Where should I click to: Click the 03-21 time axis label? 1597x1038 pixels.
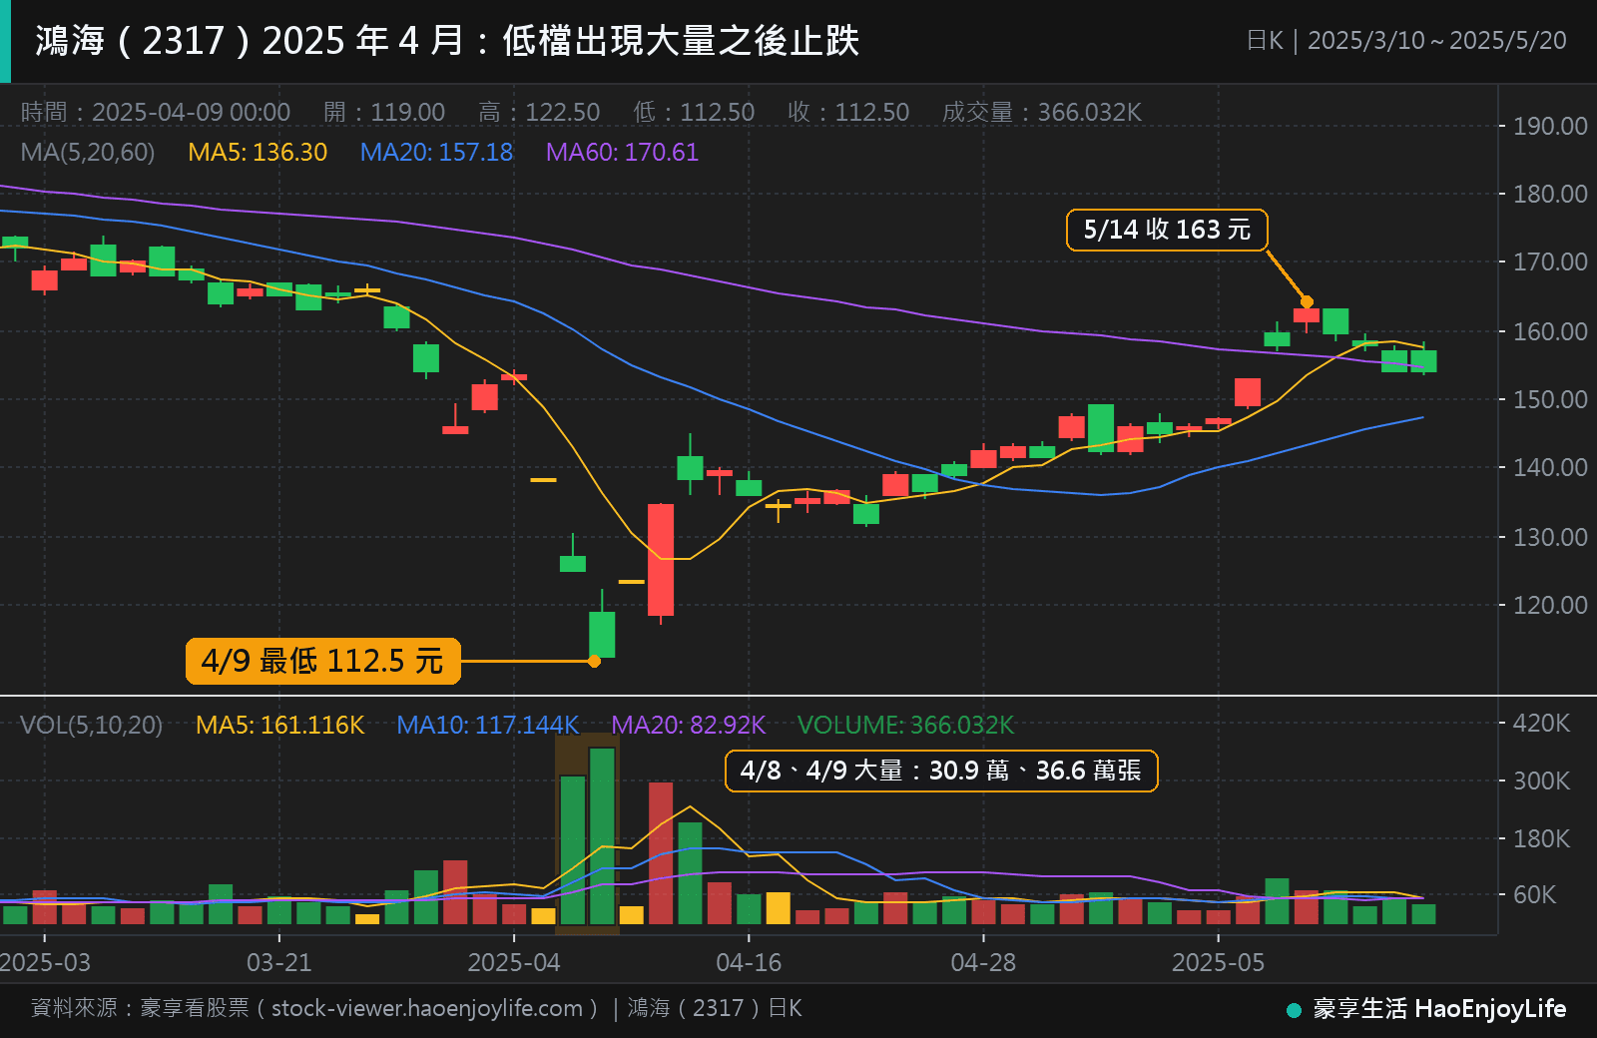coord(279,962)
